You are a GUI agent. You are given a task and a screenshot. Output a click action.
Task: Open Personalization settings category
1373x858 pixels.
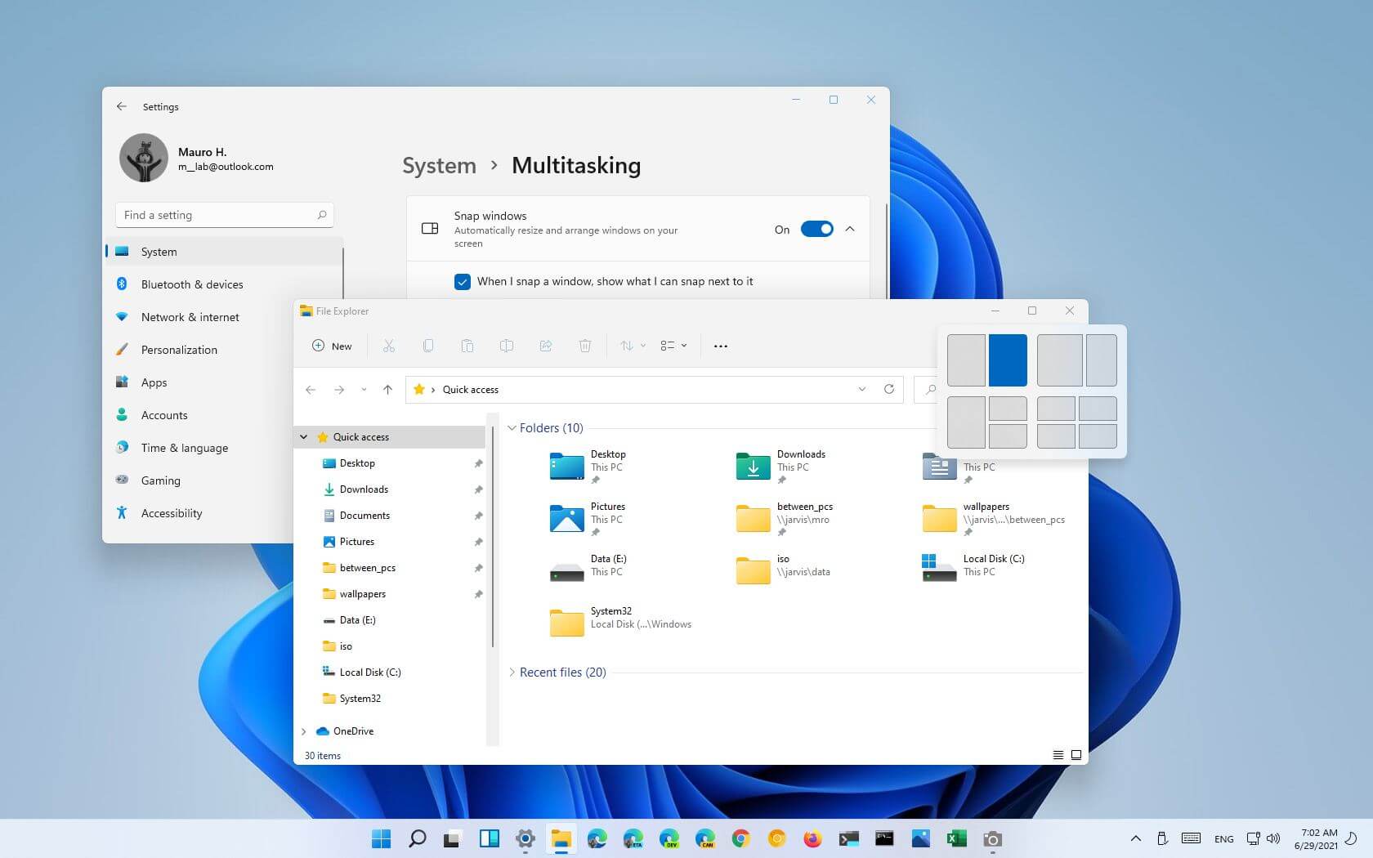179,350
